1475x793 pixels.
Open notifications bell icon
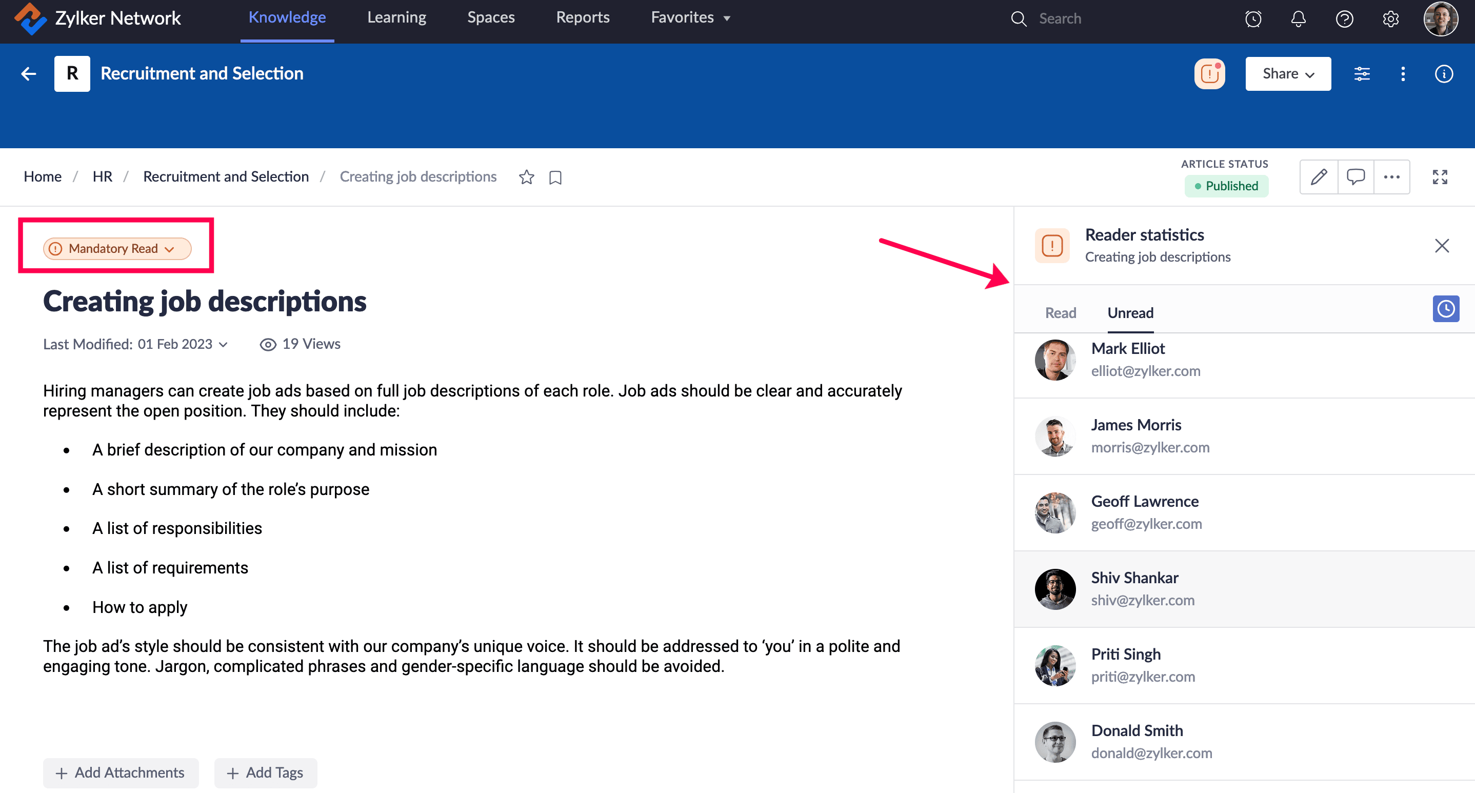coord(1298,19)
